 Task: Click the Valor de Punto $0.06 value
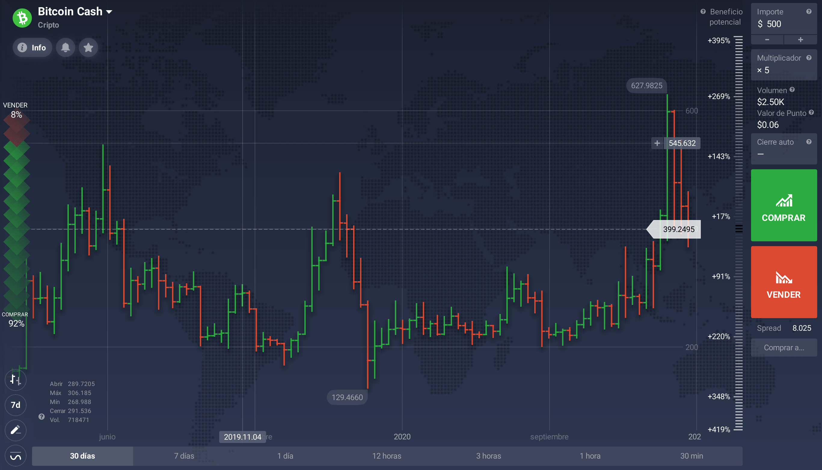(x=768, y=125)
